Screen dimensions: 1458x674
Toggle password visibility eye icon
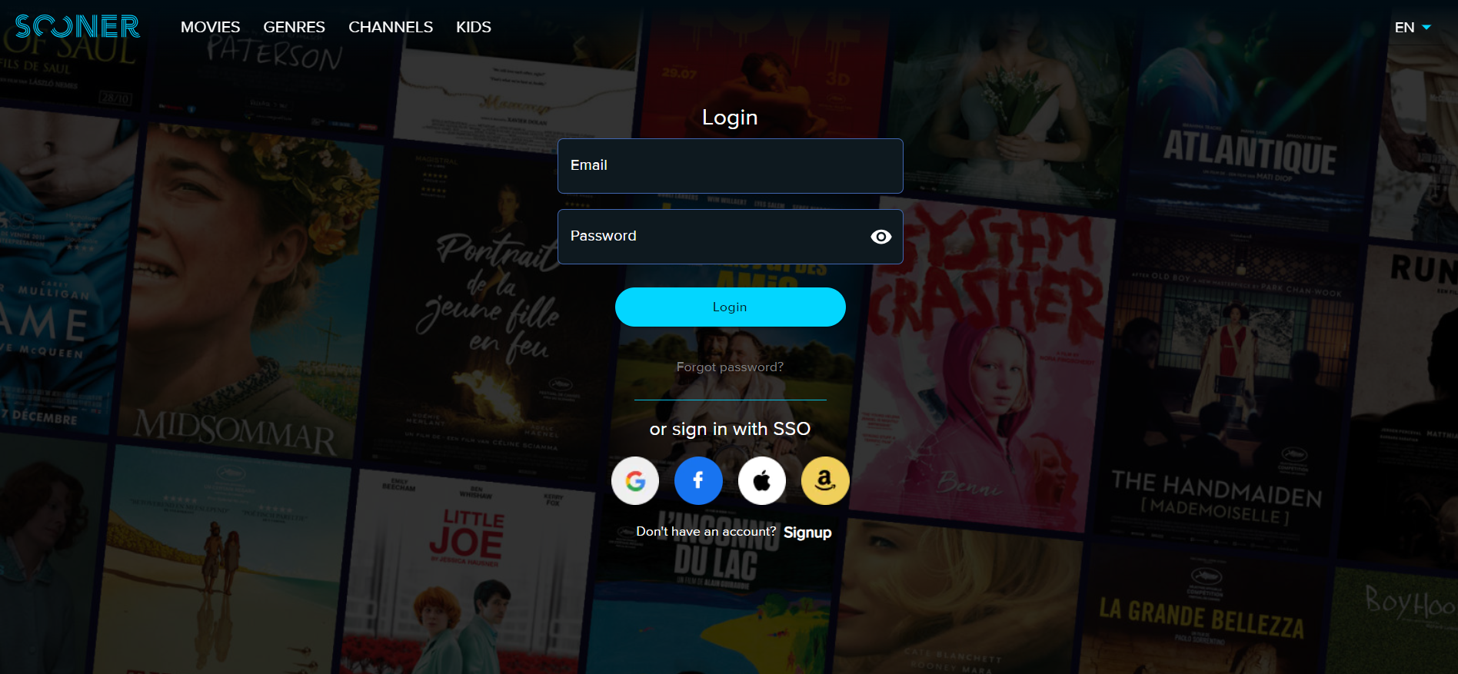[881, 237]
